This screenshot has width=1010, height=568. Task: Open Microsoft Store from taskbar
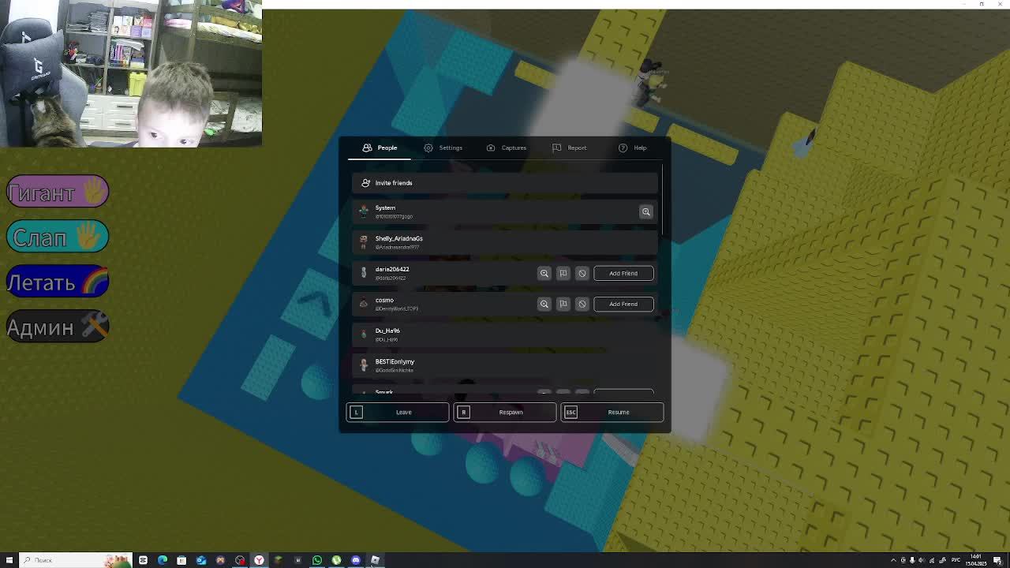[x=181, y=560]
